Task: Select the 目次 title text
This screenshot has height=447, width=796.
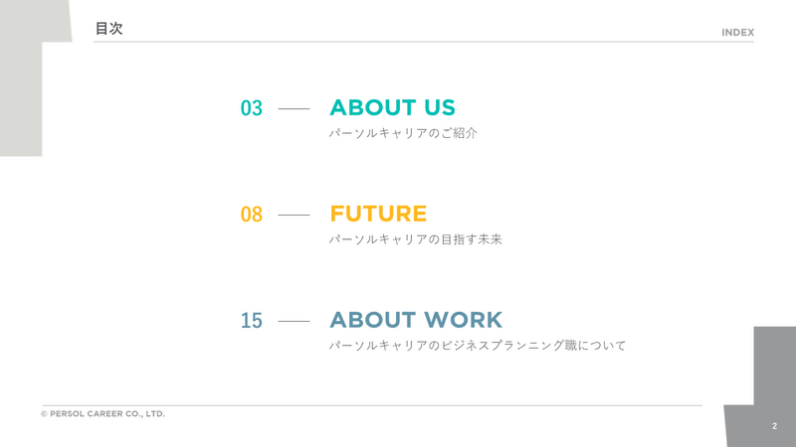Action: pos(109,29)
